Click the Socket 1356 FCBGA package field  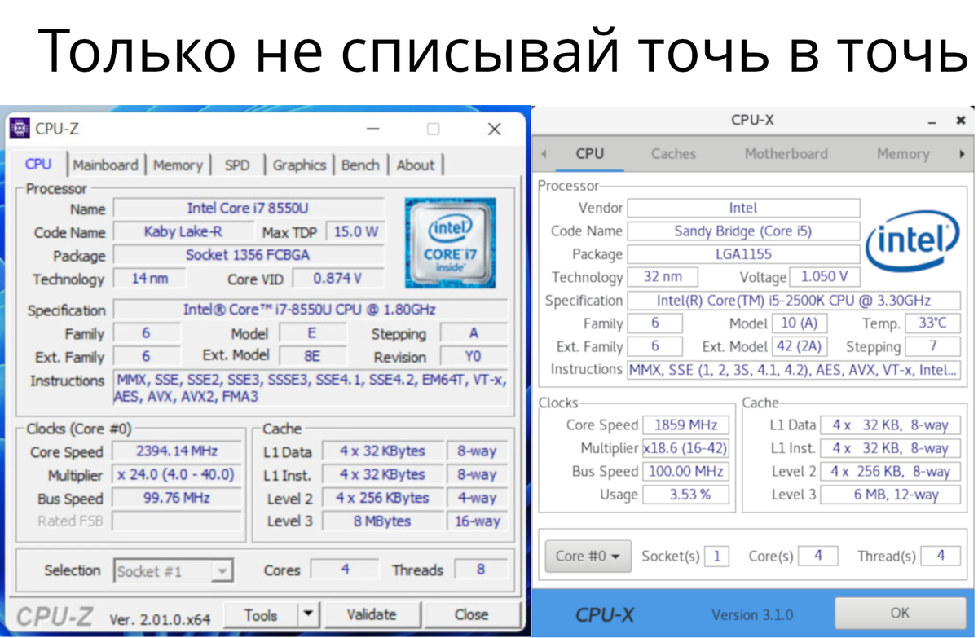click(248, 255)
